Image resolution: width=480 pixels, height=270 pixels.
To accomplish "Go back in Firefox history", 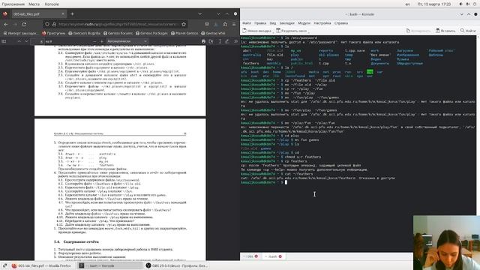I will coord(6,24).
